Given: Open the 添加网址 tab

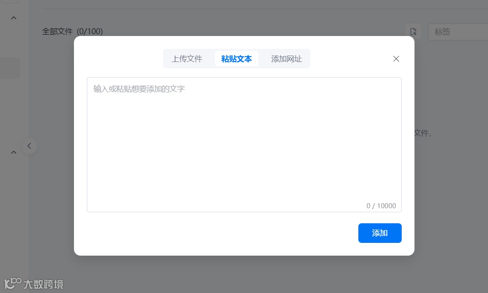Looking at the screenshot, I should pyautogui.click(x=285, y=59).
